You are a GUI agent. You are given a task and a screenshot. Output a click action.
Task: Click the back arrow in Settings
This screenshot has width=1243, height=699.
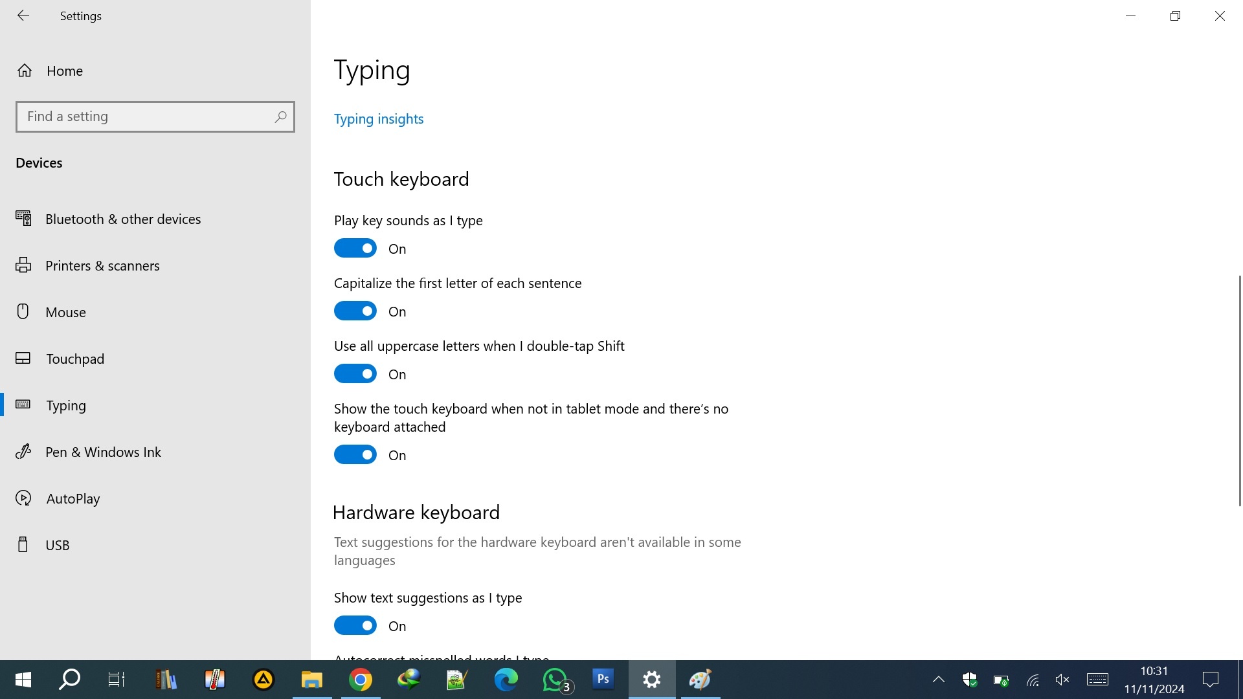pyautogui.click(x=23, y=16)
